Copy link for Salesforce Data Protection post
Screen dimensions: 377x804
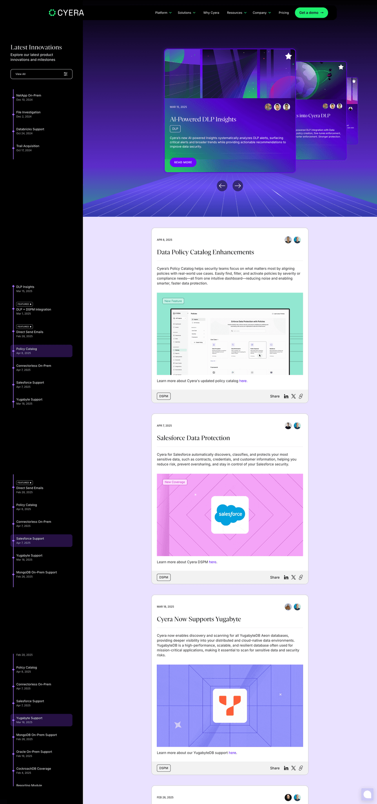click(301, 577)
